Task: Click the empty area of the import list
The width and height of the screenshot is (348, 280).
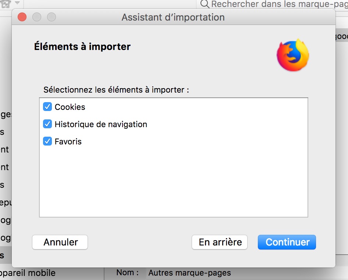Action: click(173, 184)
